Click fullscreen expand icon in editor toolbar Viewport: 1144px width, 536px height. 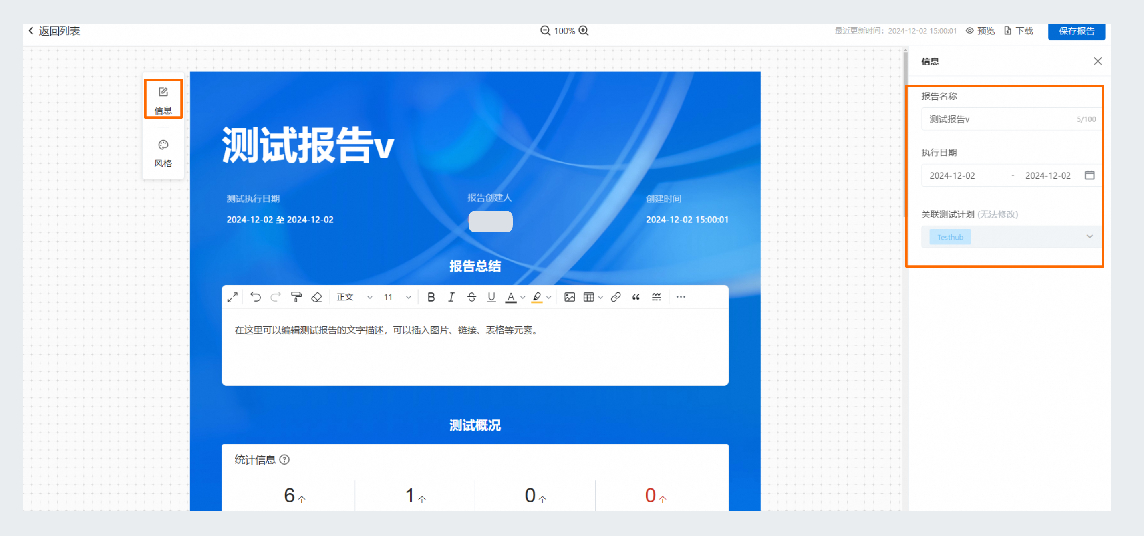pyautogui.click(x=232, y=297)
